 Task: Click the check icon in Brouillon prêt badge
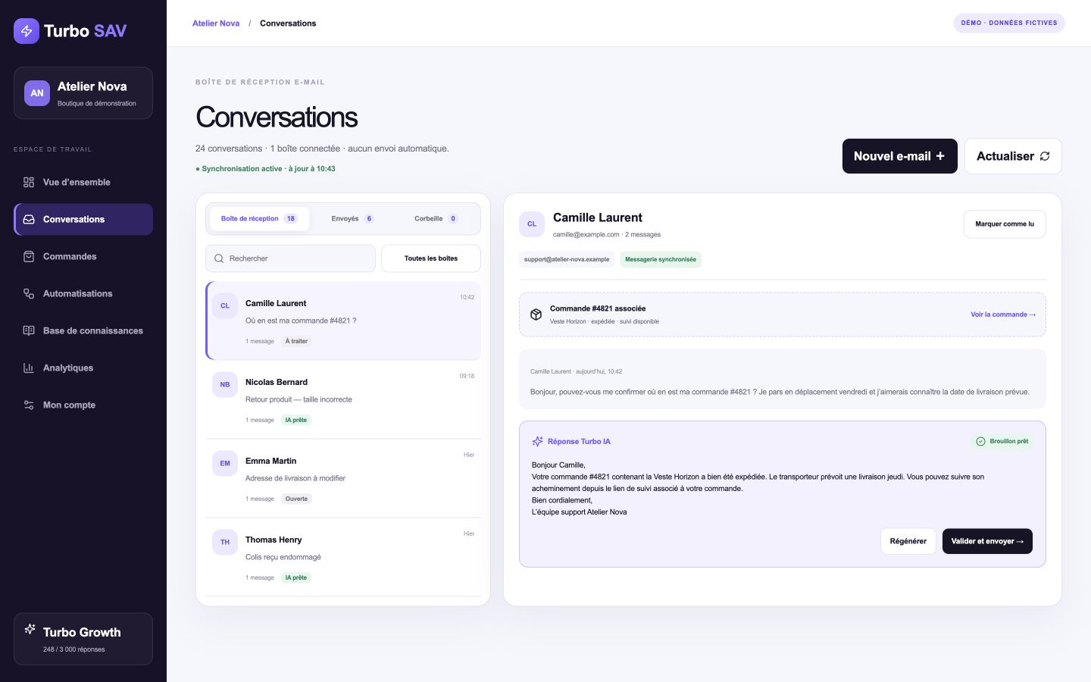coord(980,441)
